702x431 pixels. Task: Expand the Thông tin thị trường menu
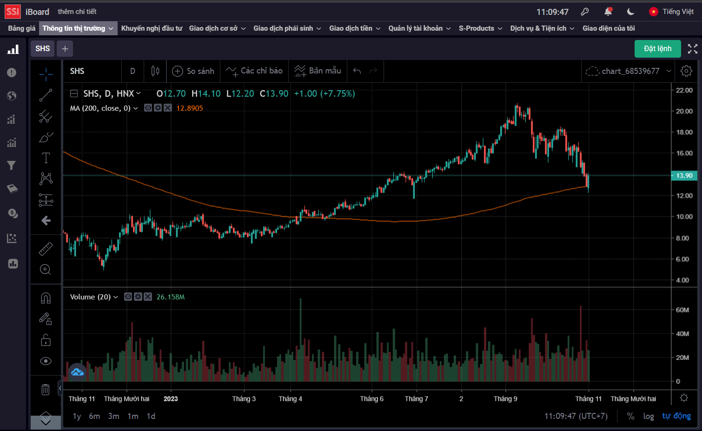click(x=78, y=28)
